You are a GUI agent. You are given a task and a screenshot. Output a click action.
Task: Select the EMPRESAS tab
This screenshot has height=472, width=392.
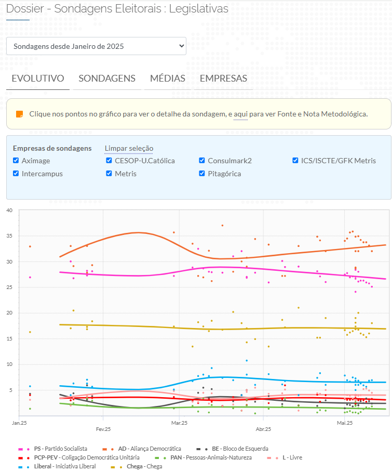pos(223,78)
